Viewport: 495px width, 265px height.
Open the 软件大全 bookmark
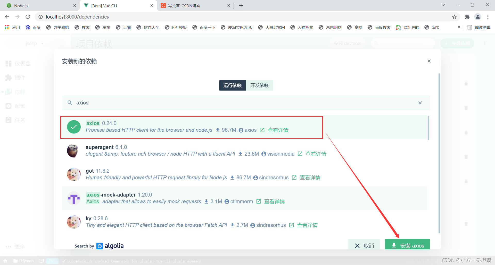pyautogui.click(x=148, y=27)
